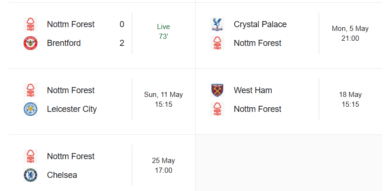Click the Sun, 11 May 15:15 kickoff

pos(163,99)
